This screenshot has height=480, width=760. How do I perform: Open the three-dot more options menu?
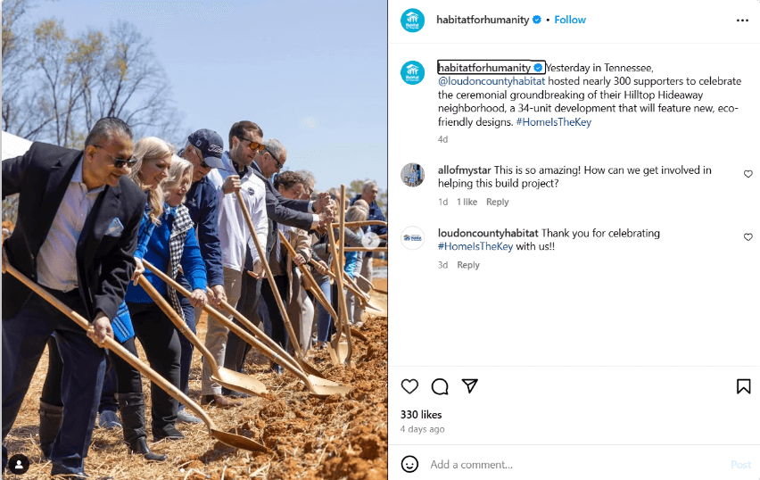pyautogui.click(x=742, y=21)
